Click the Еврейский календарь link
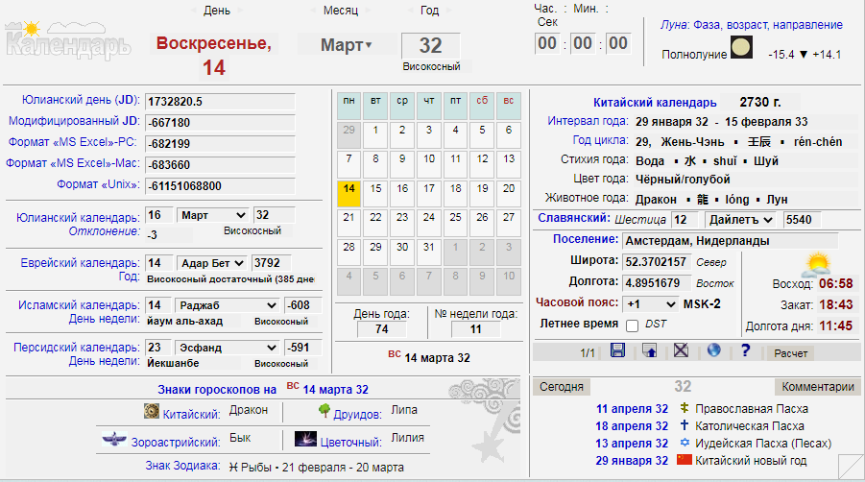Viewport: 865px width, 482px height. point(80,263)
